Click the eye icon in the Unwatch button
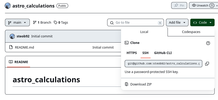218x100 pixels. click(194, 5)
